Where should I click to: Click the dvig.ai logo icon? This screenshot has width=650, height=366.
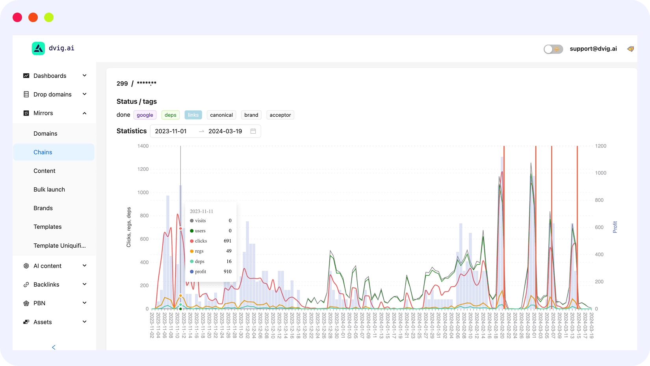coord(38,49)
